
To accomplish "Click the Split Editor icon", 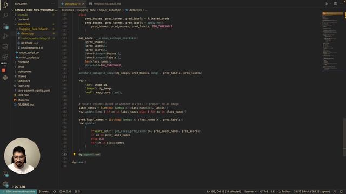I will click(335, 4).
